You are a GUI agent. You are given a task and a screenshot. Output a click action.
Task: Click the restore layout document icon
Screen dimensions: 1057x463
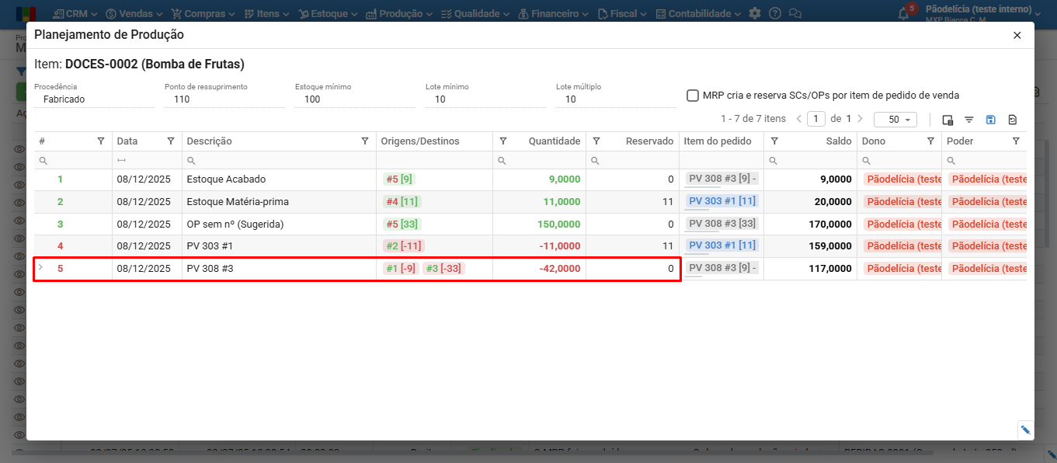1013,120
